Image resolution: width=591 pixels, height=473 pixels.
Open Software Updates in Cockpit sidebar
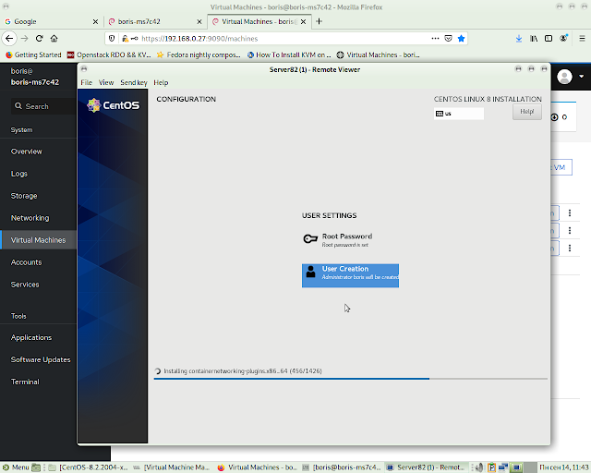pyautogui.click(x=39, y=360)
